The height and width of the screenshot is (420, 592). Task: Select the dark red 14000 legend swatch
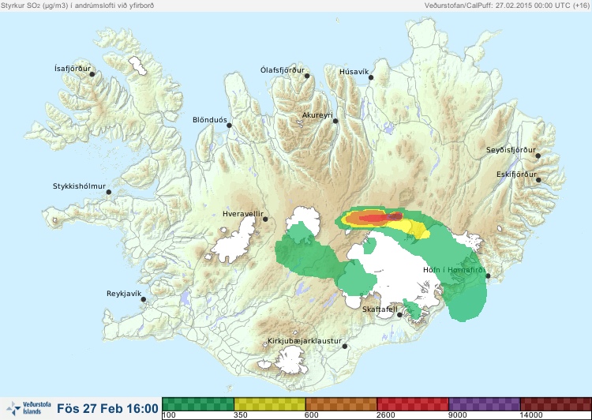pos(556,404)
